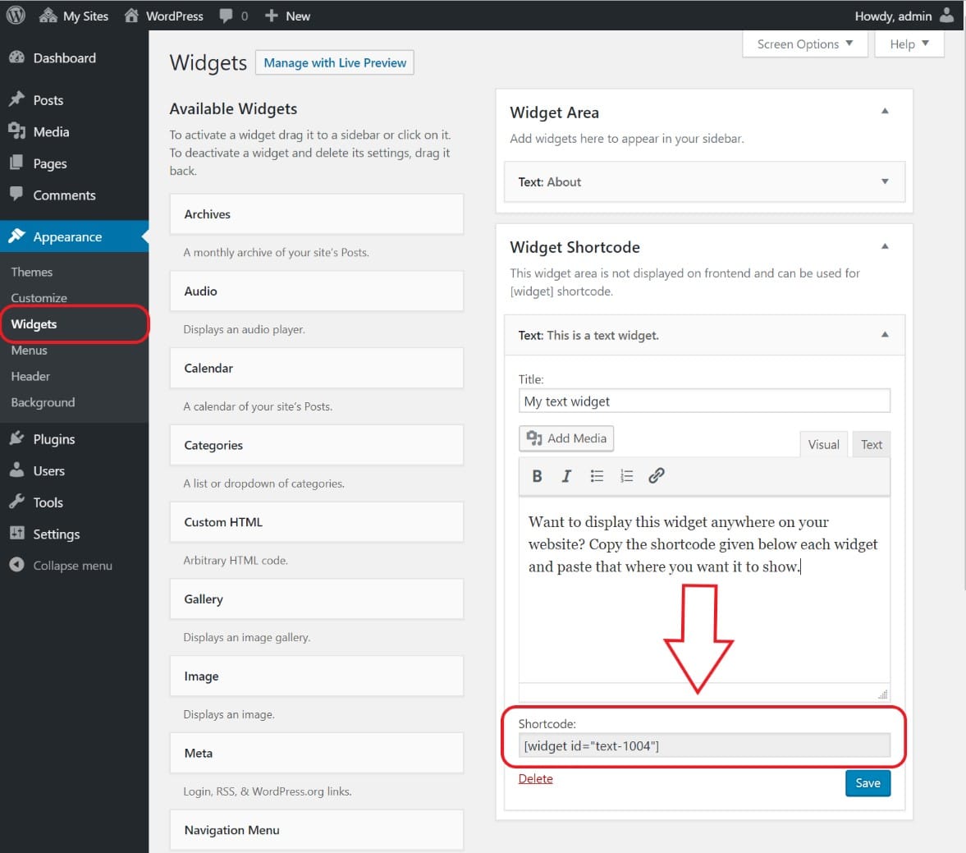The height and width of the screenshot is (853, 966).
Task: Insert a bulleted list in editor
Action: pyautogui.click(x=597, y=476)
